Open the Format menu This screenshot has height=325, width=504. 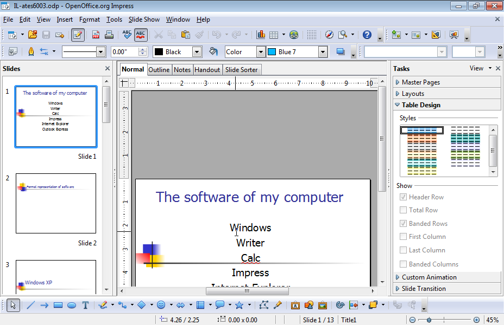tap(90, 19)
